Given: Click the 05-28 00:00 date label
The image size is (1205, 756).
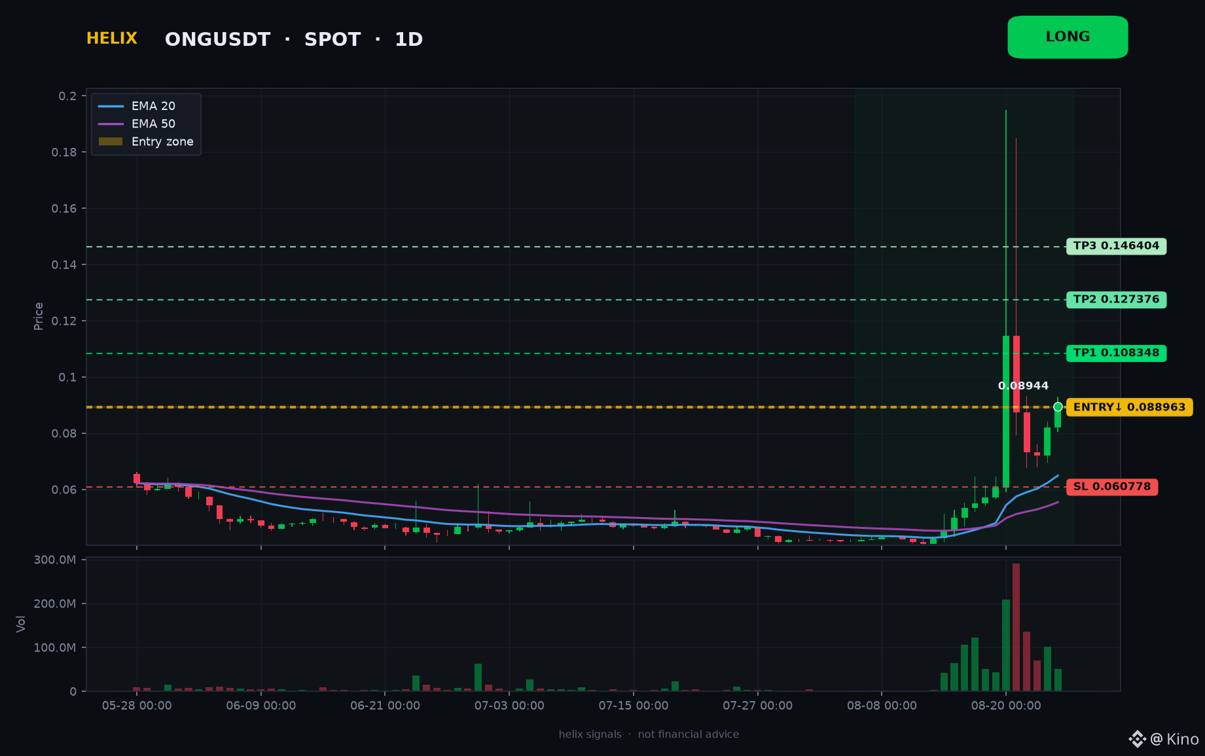Looking at the screenshot, I should click(137, 706).
